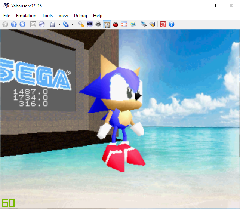This screenshot has width=240, height=209.
Task: Click the Reset emulation icon
Action: (22, 24)
